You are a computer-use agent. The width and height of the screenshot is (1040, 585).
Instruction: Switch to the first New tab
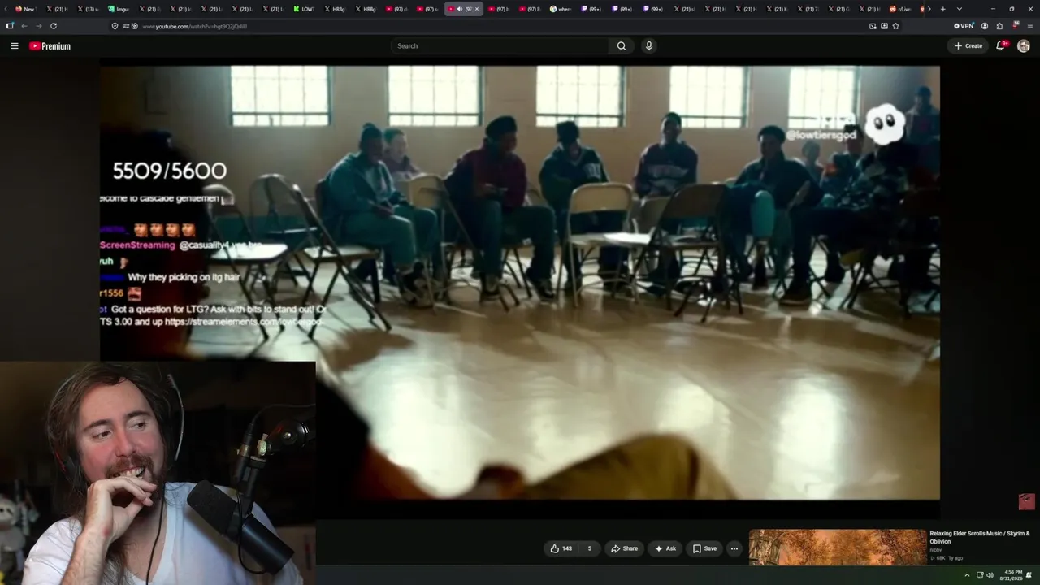click(x=28, y=9)
